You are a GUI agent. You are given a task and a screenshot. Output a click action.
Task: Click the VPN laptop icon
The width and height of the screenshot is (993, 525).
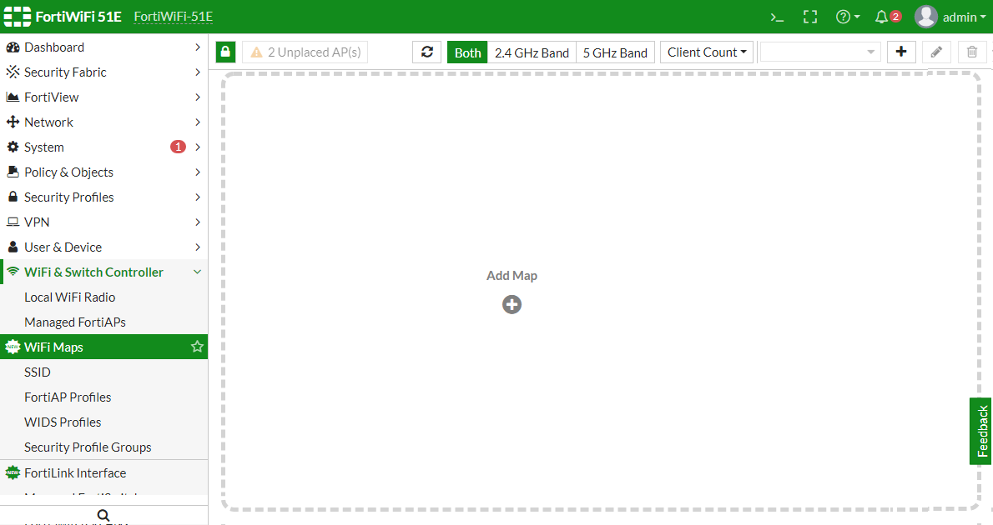(x=13, y=222)
